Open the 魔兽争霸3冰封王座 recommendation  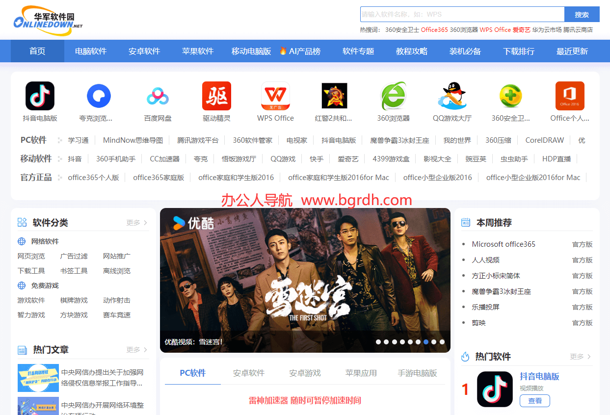coord(502,291)
